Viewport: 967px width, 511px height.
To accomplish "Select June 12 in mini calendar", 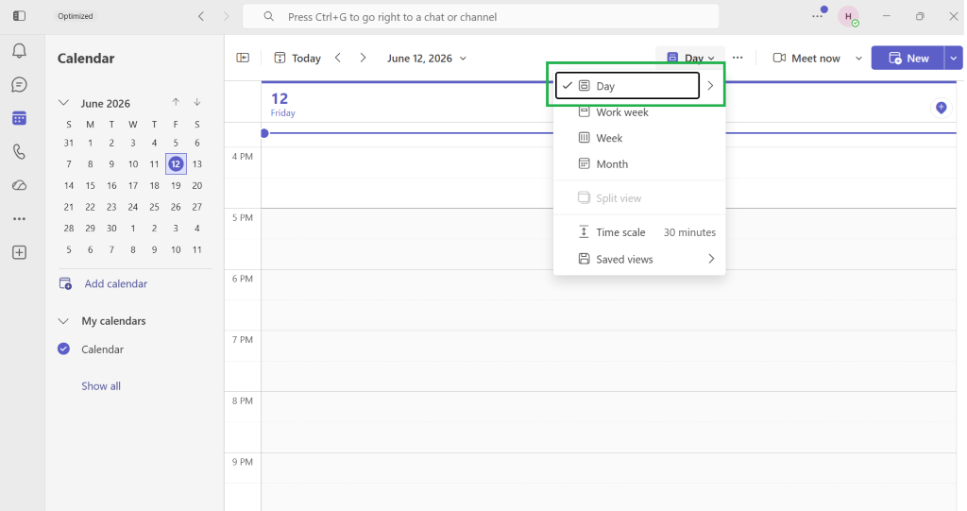I will tap(176, 163).
